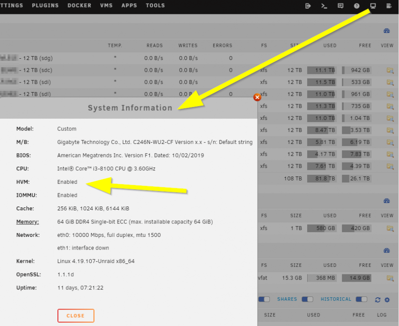Viewport: 399px width, 326px height.
Task: Open the VMS page
Action: 106,5
